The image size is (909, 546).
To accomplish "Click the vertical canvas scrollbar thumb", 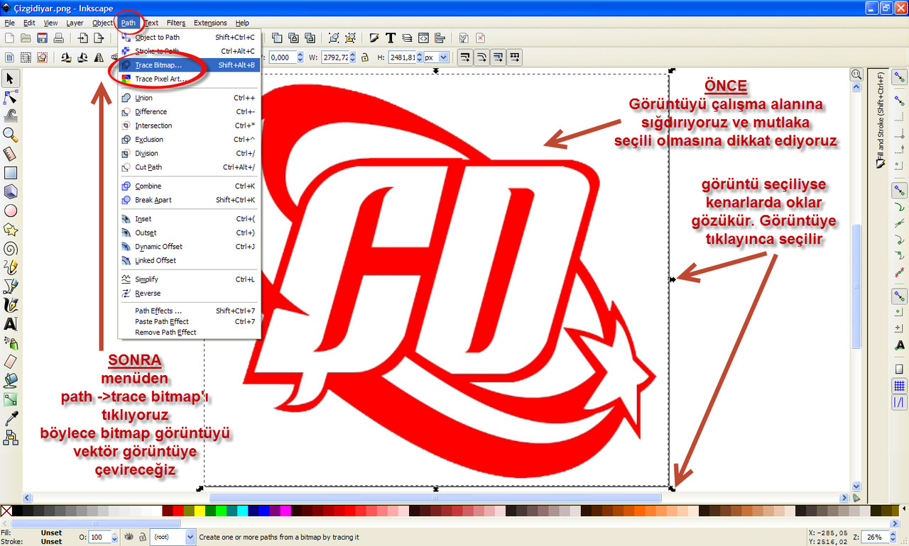I will [856, 286].
